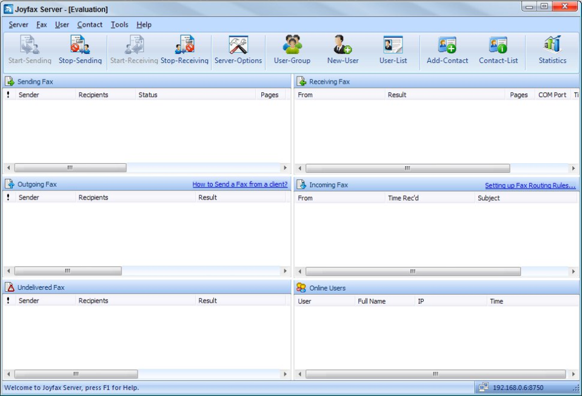Click the Undelivered Fax warning icon
The image size is (582, 396).
[x=8, y=287]
